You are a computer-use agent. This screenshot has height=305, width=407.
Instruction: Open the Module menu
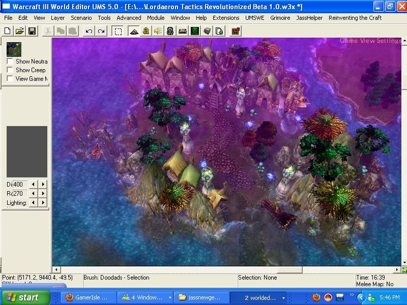tap(156, 18)
